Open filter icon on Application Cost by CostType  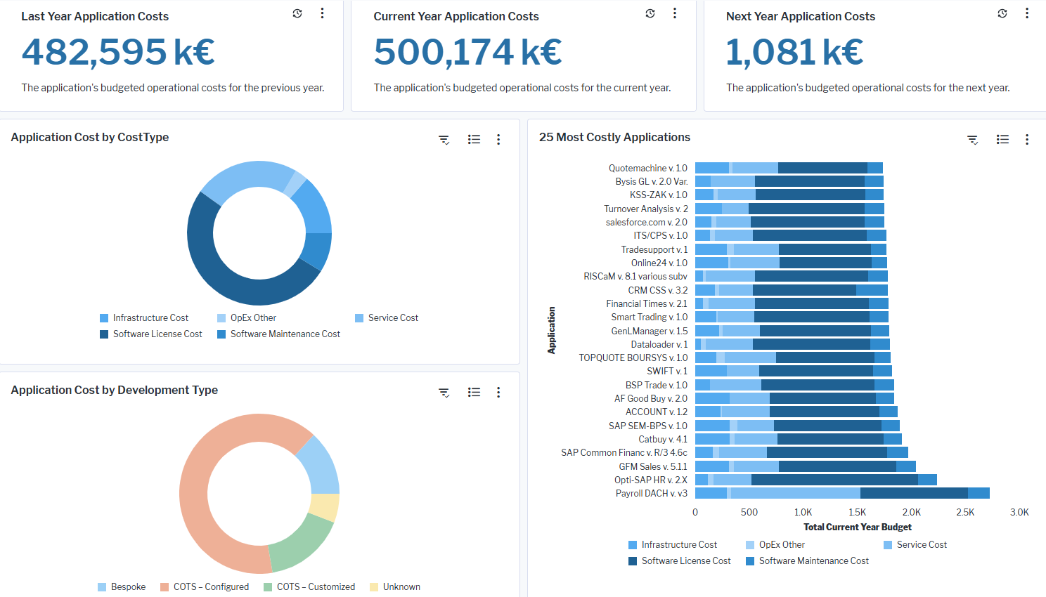tap(444, 140)
